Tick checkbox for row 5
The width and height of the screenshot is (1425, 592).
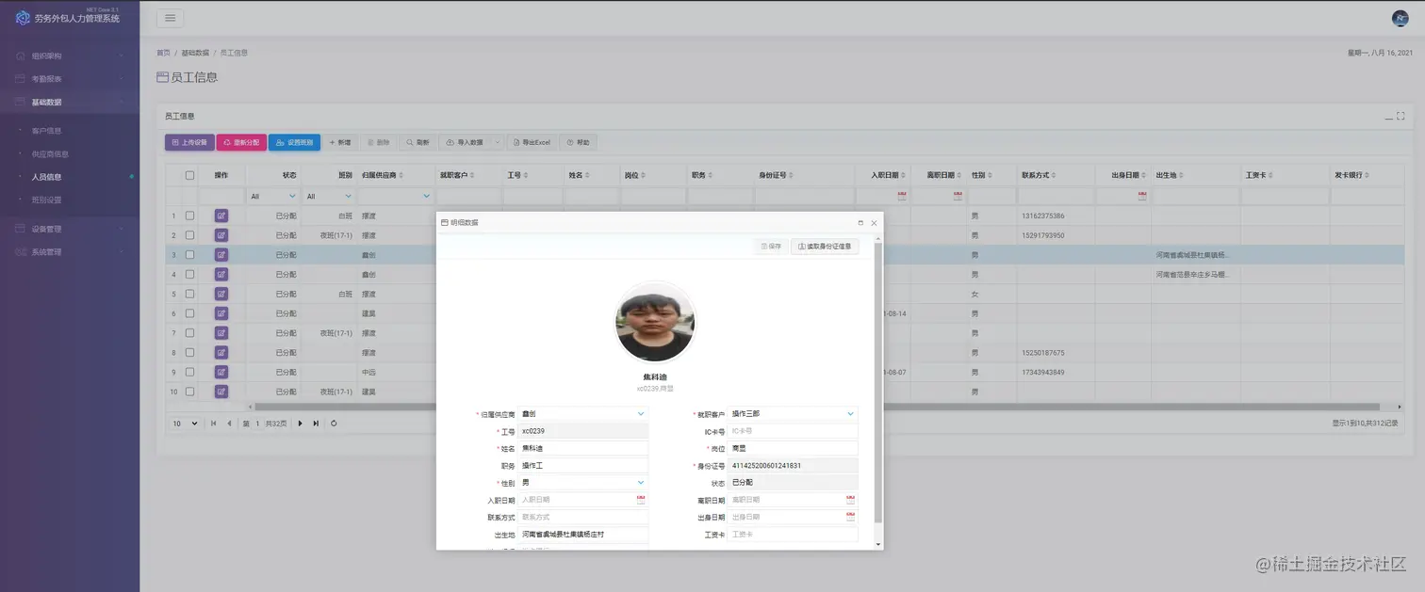point(189,294)
